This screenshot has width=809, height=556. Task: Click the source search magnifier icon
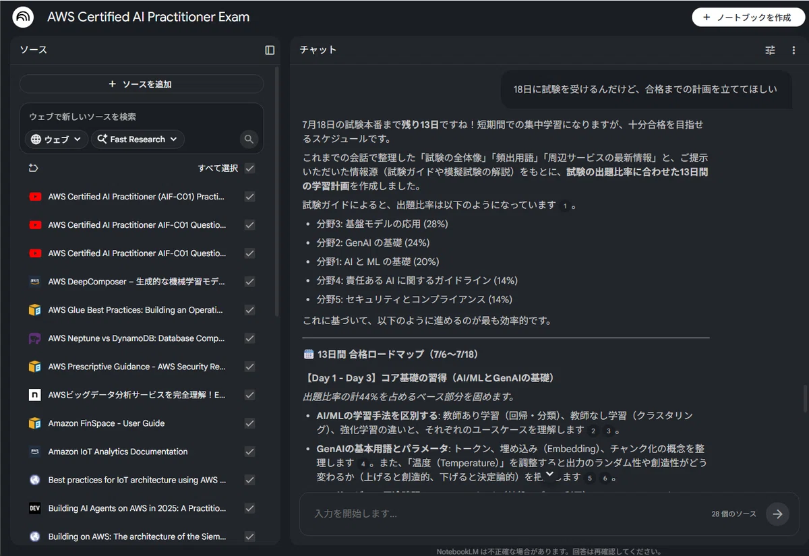[249, 140]
